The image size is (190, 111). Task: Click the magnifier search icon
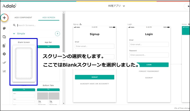tap(14, 25)
